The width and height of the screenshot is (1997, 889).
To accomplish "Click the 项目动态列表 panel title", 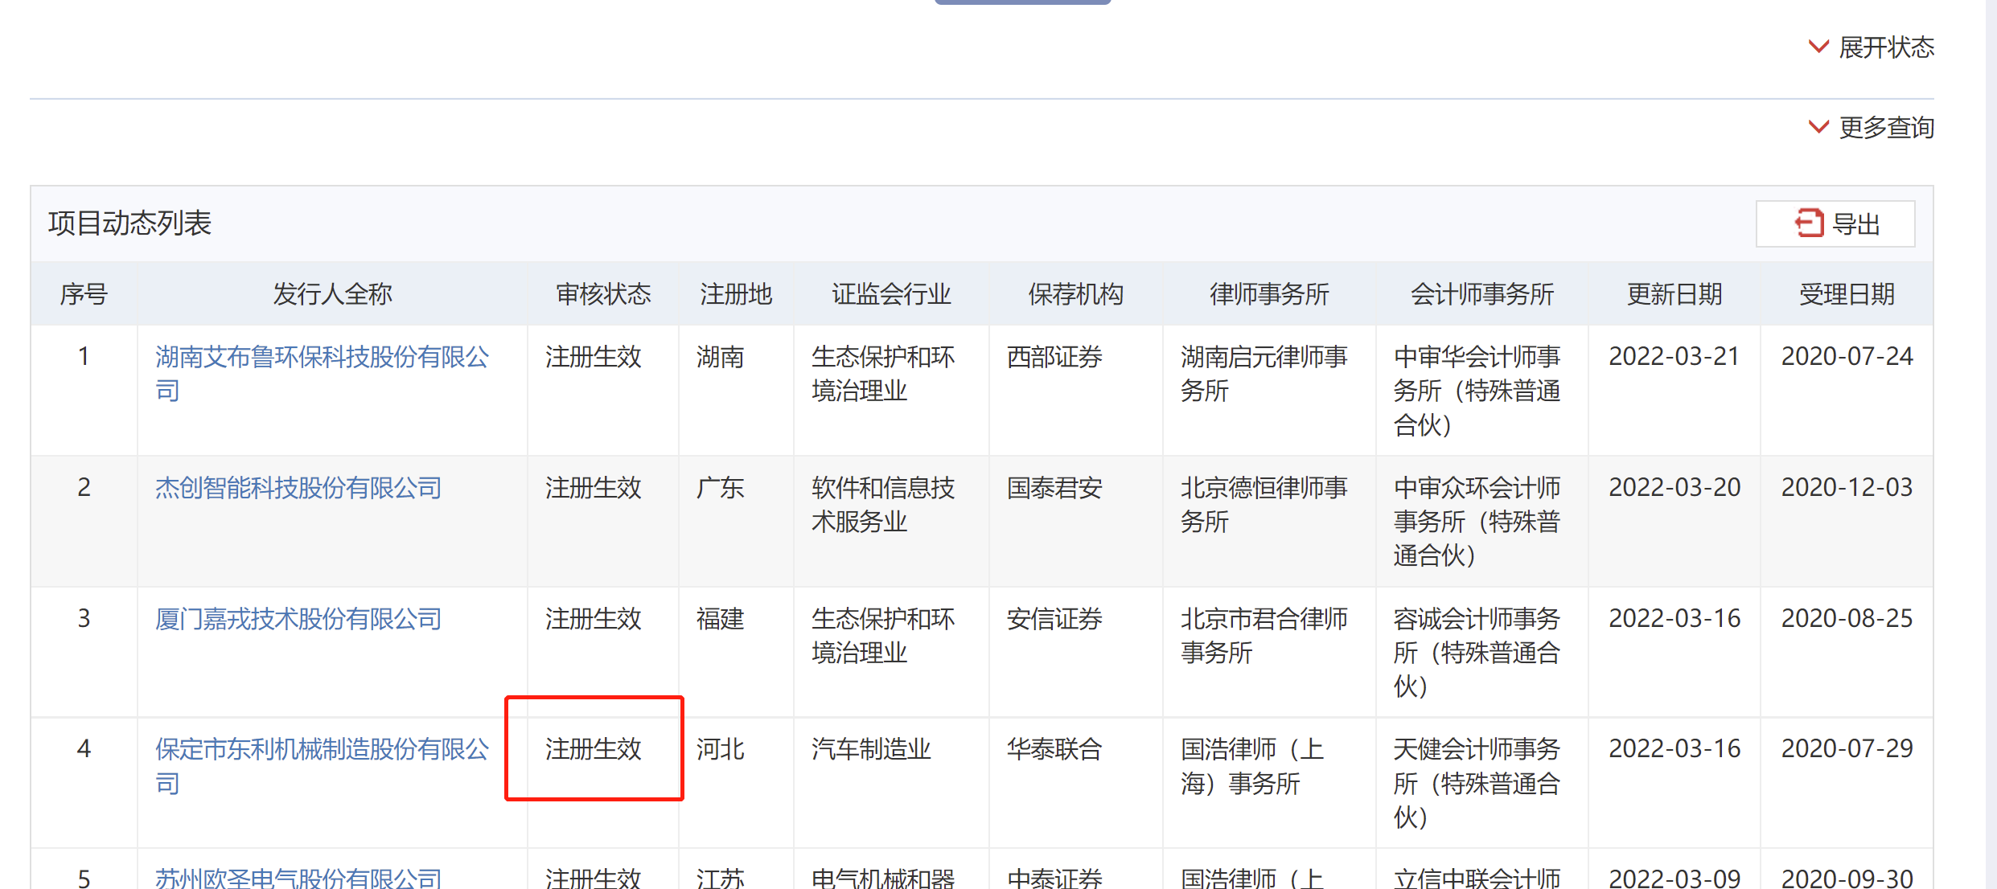I will coord(129,223).
